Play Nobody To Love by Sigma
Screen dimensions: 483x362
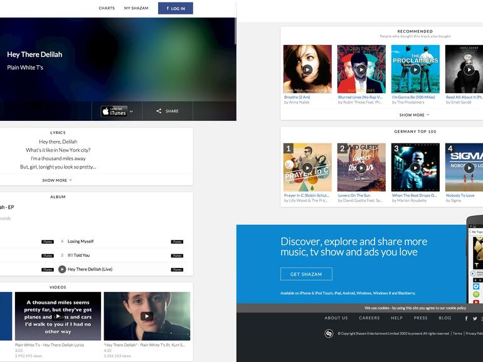coord(469,168)
